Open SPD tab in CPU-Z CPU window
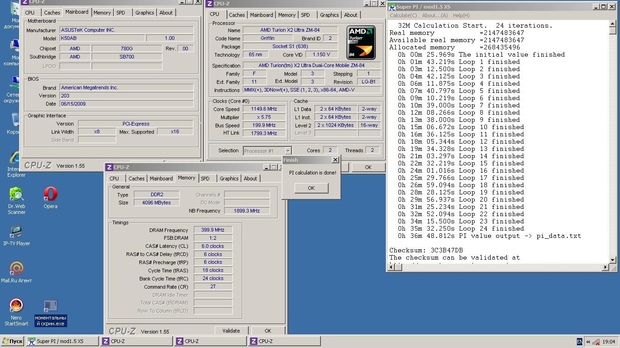This screenshot has height=348, width=620. 305,15
